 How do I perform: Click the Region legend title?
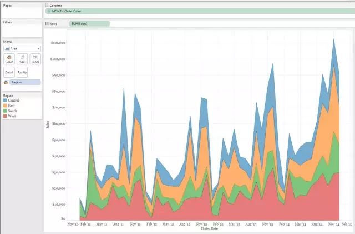click(8, 96)
